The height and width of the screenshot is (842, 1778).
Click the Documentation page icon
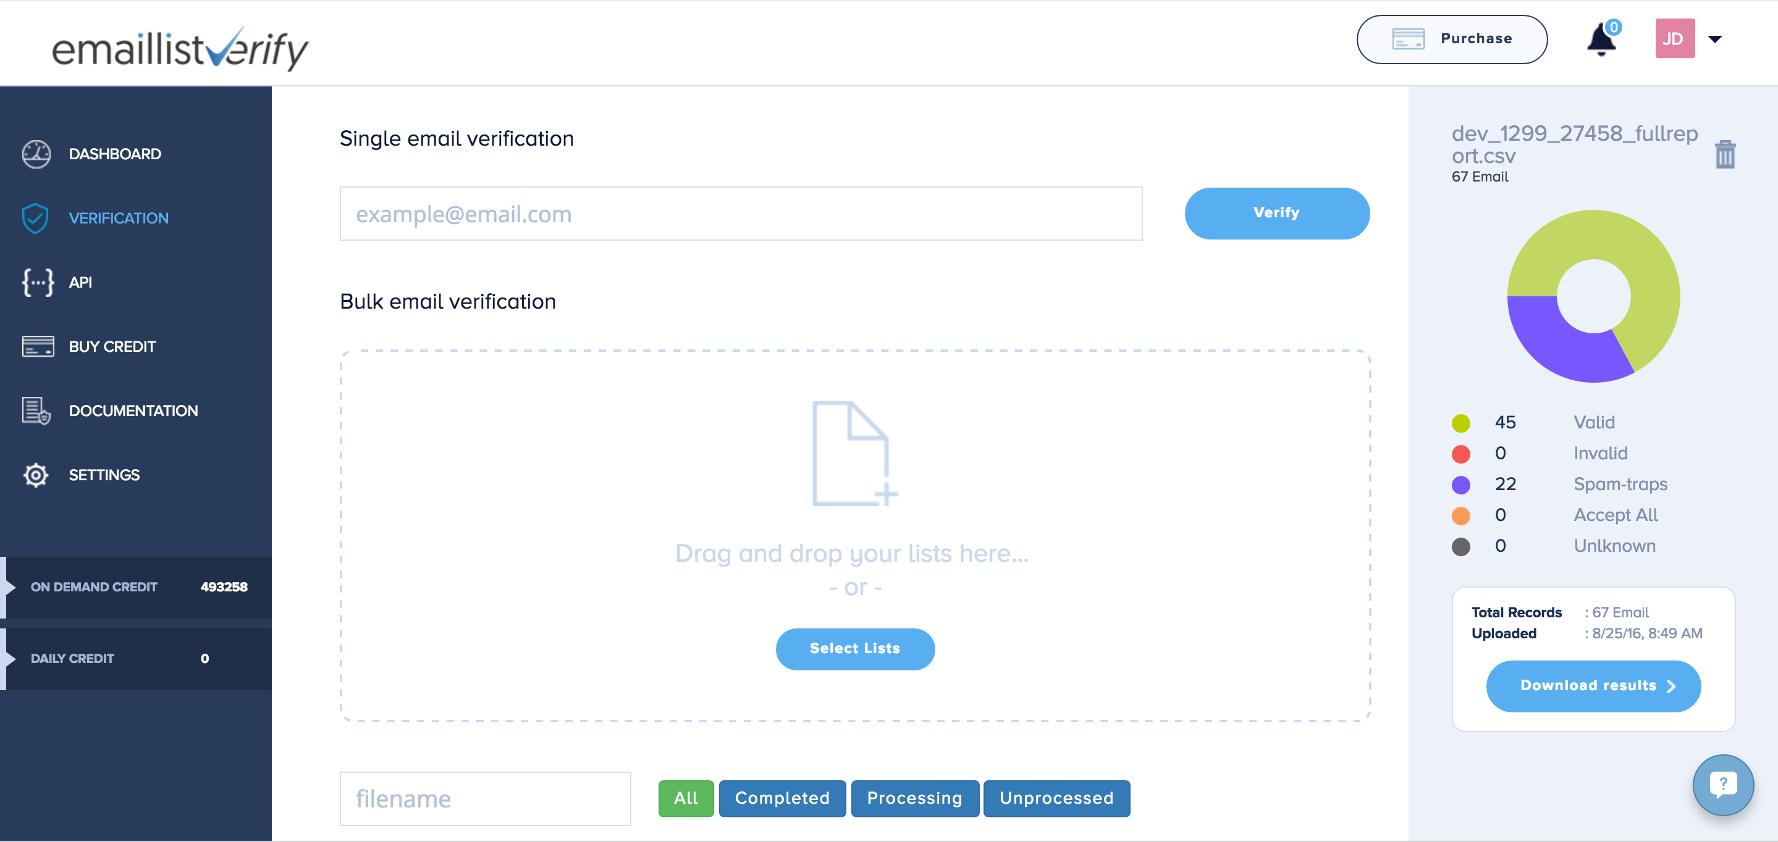(36, 411)
